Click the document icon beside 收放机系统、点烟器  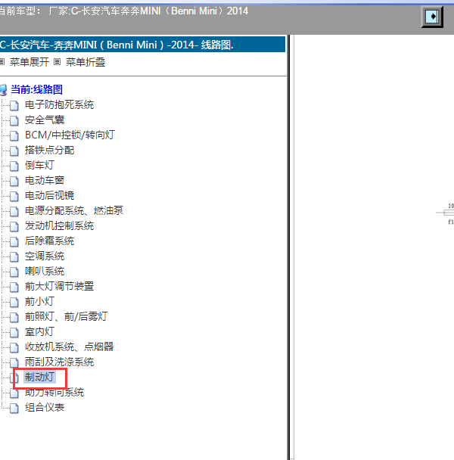[x=14, y=347]
